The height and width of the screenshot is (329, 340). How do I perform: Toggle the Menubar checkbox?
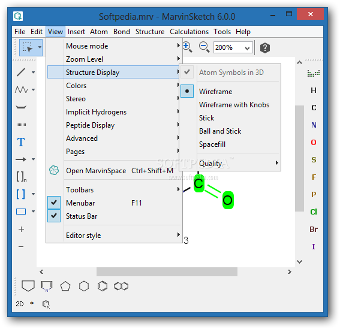54,203
